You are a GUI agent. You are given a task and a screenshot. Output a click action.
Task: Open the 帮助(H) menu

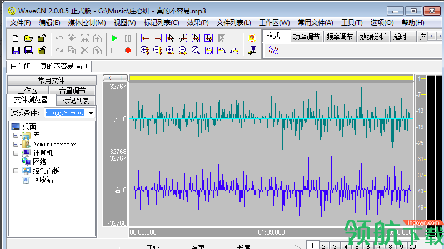(413, 23)
